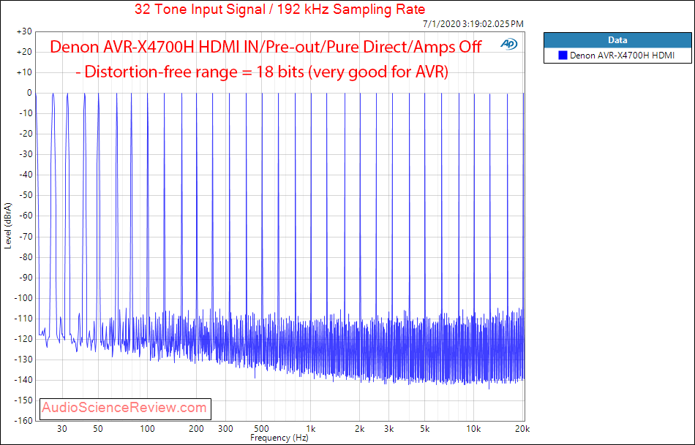Click the blue color swatch in the Data legend

point(563,56)
